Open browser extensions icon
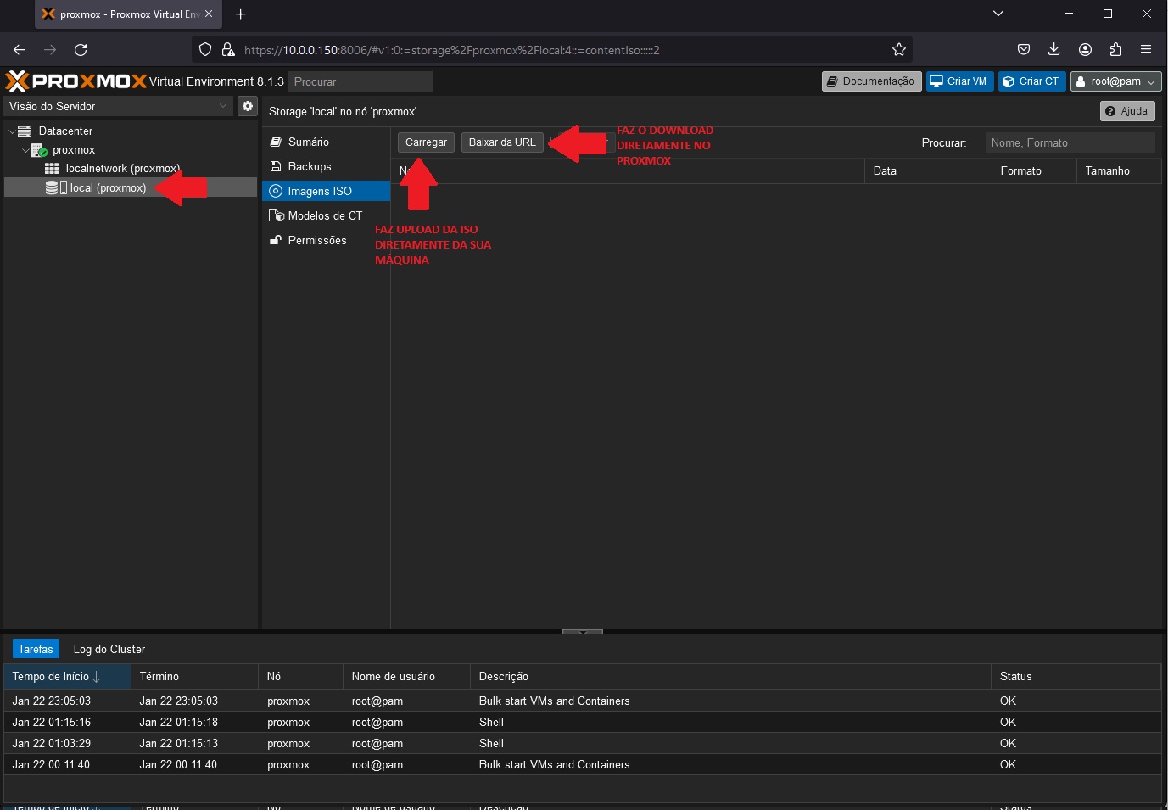This screenshot has height=810, width=1168. pos(1115,50)
